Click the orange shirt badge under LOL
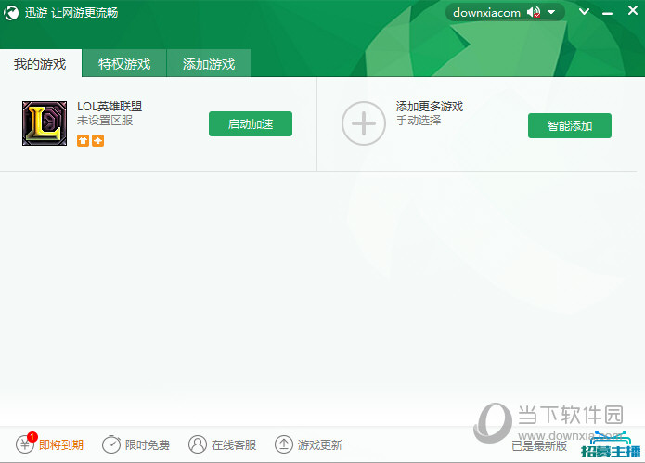Screen dimensions: 645x463 point(83,140)
